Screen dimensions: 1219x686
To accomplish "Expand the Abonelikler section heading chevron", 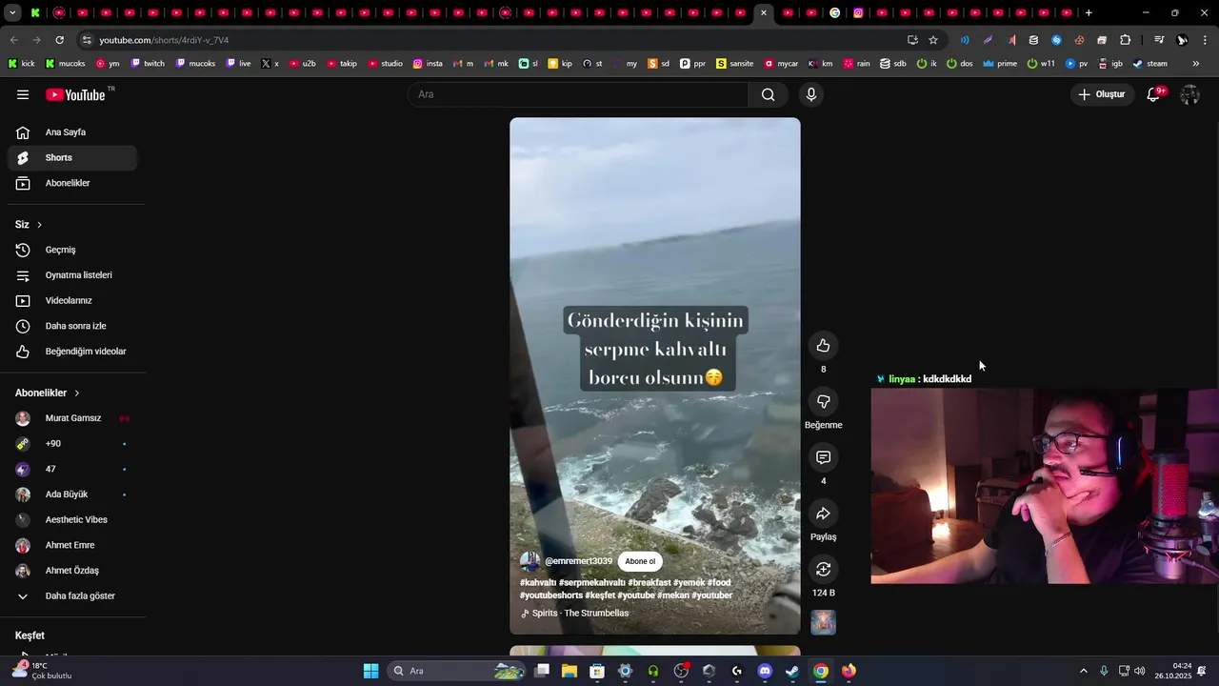I will 77,393.
